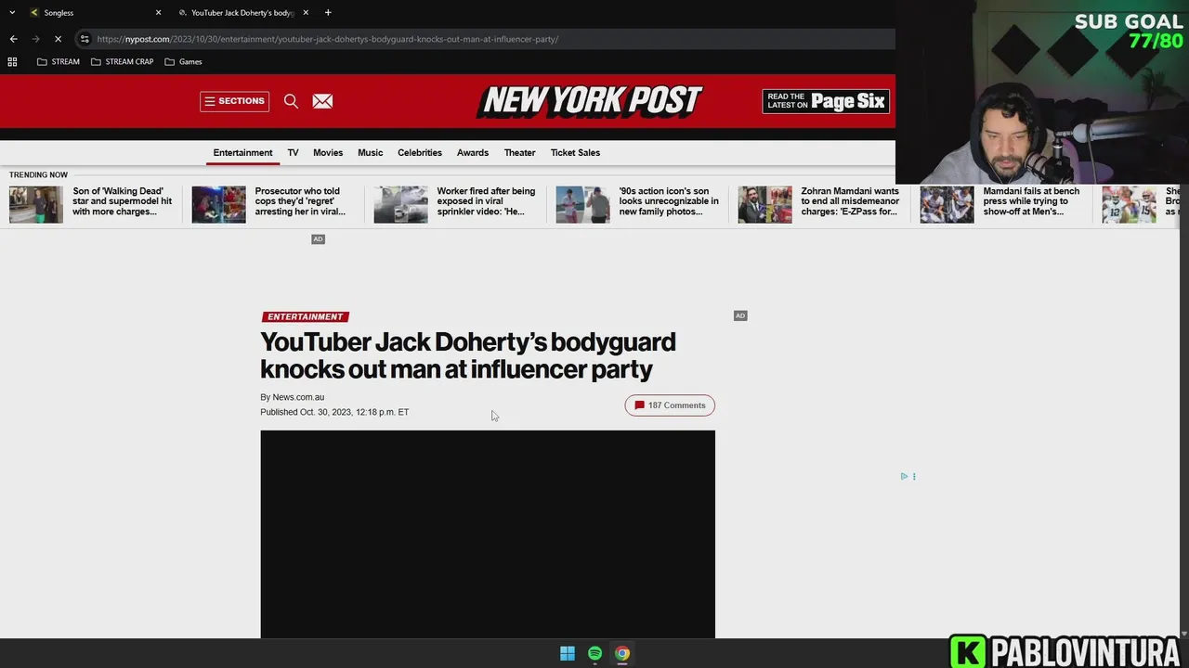Click the Walking Dead story thumbnail
Image resolution: width=1189 pixels, height=668 pixels.
pos(36,205)
